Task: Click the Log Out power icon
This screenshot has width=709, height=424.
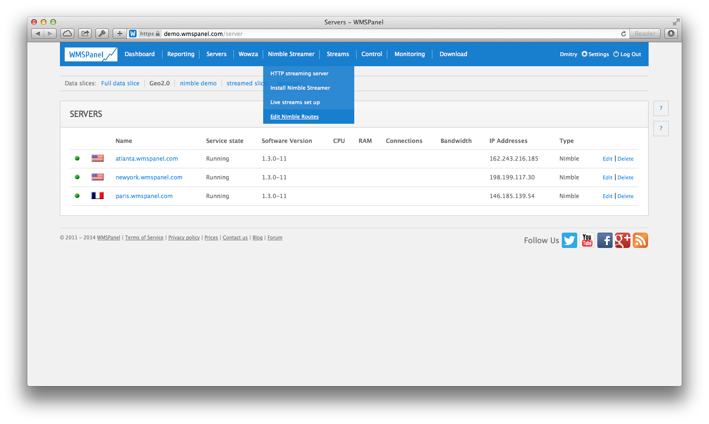Action: (x=615, y=54)
